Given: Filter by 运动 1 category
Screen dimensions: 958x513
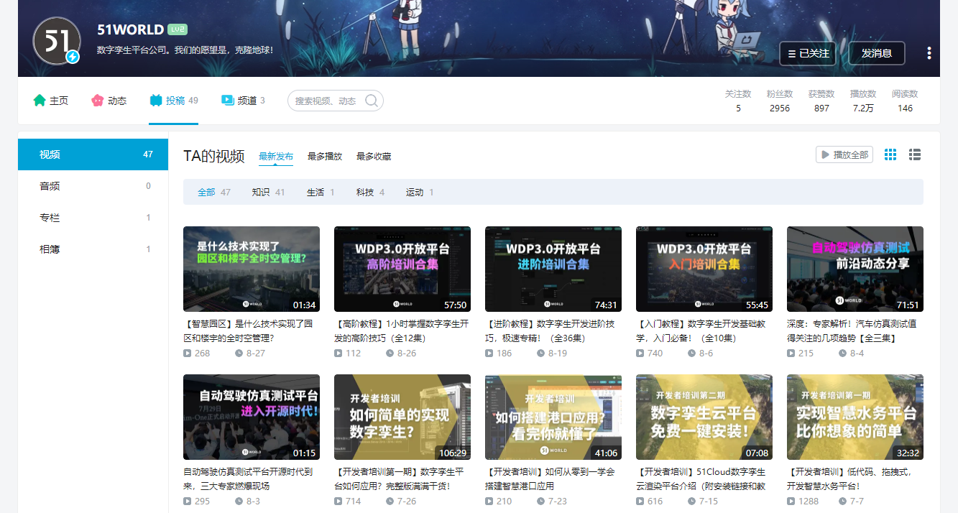Looking at the screenshot, I should pos(420,193).
